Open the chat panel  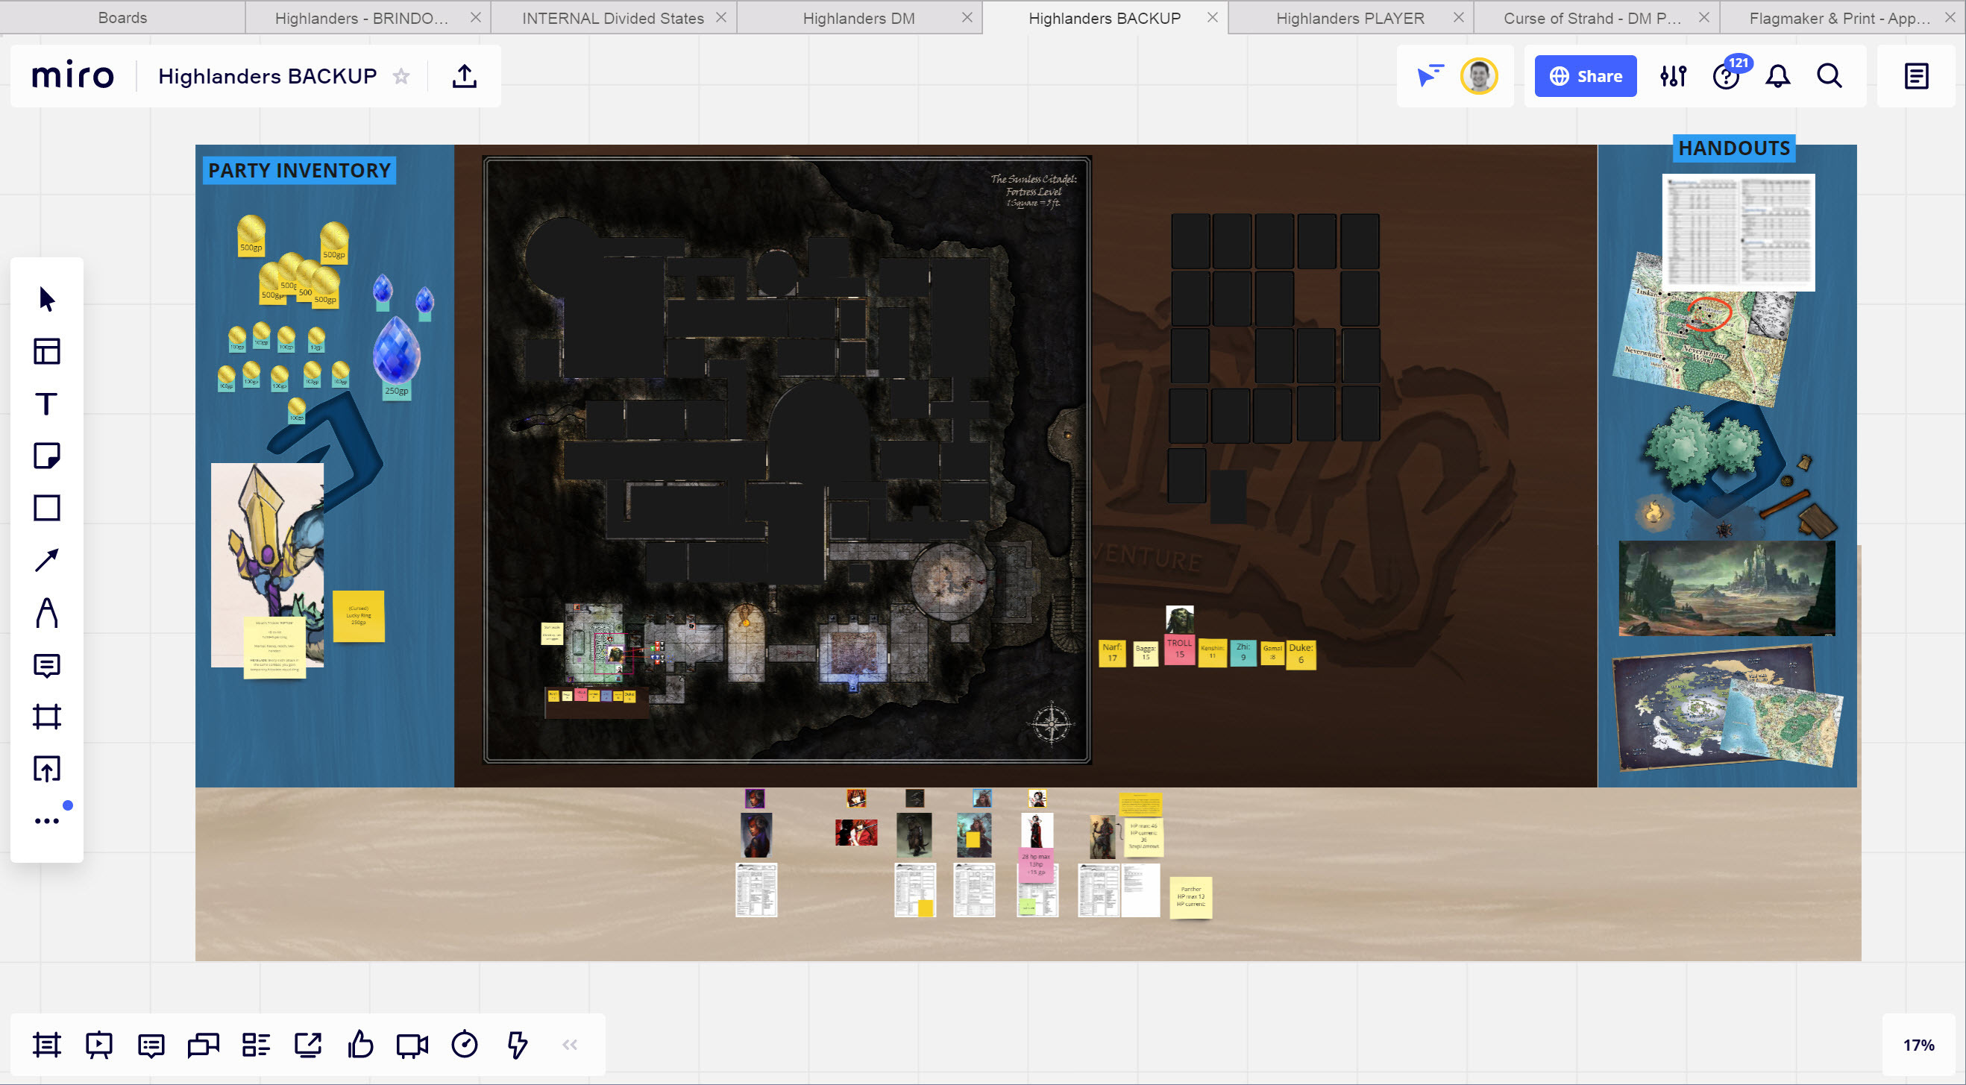point(203,1045)
